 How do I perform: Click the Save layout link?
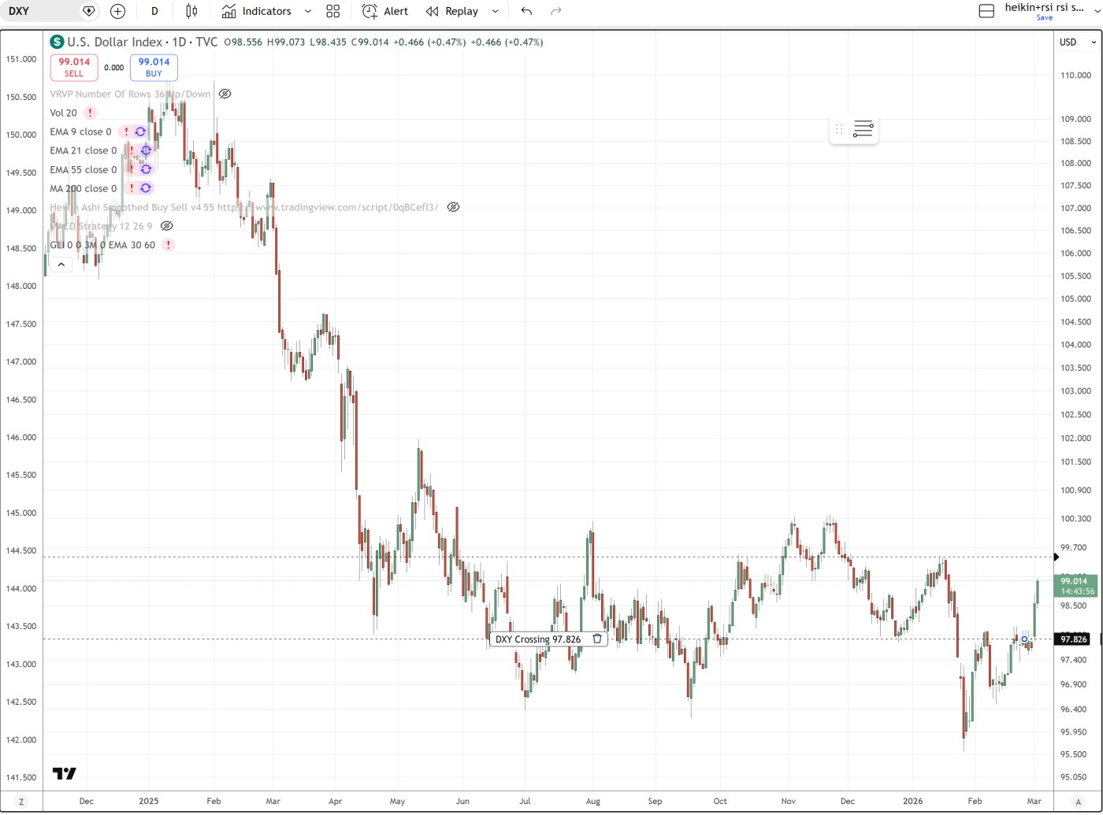[1044, 17]
